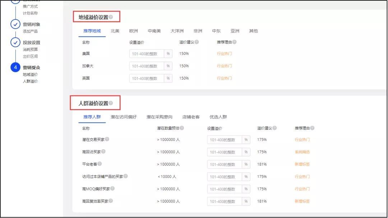Screen dimensions: 388x218
Task: Show info tooltip for 潜在交易买家
Action: coord(107,139)
